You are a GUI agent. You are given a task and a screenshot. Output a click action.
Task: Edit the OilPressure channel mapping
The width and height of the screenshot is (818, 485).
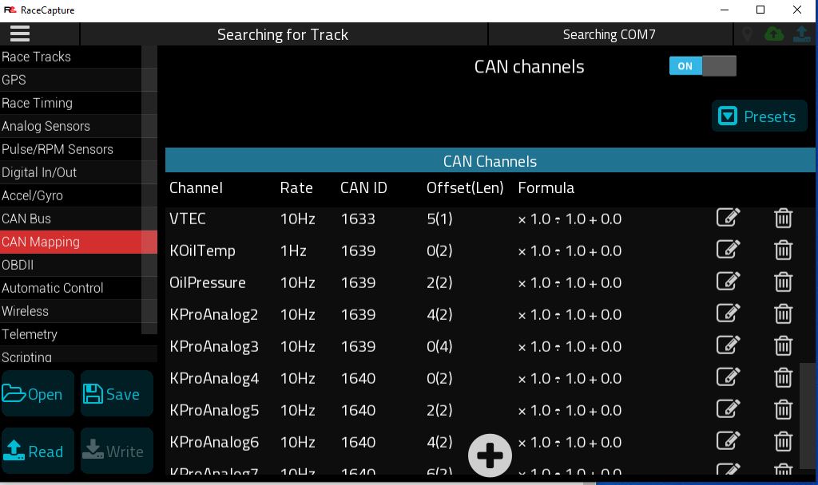coord(729,282)
